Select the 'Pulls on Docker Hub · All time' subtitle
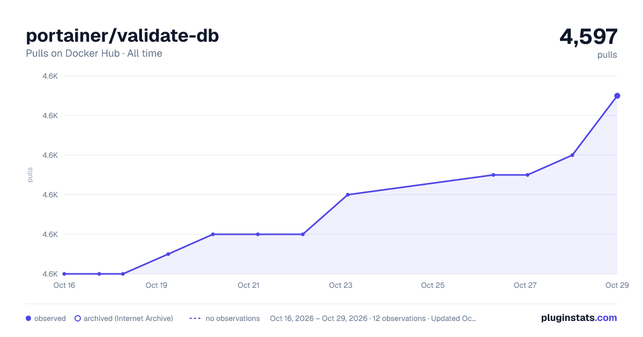The height and width of the screenshot is (337, 643). point(94,53)
